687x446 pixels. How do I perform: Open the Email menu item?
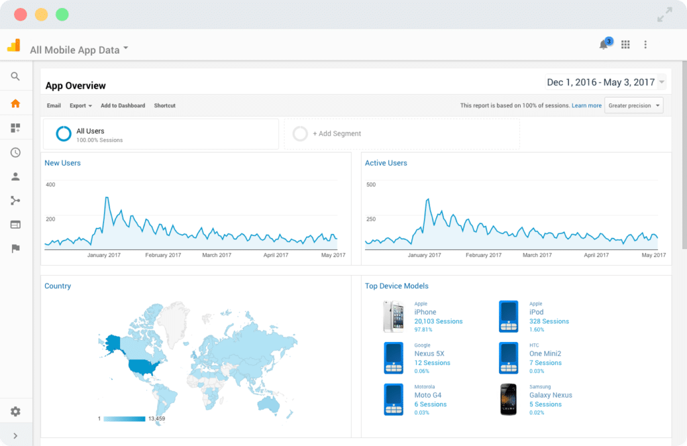tap(54, 105)
